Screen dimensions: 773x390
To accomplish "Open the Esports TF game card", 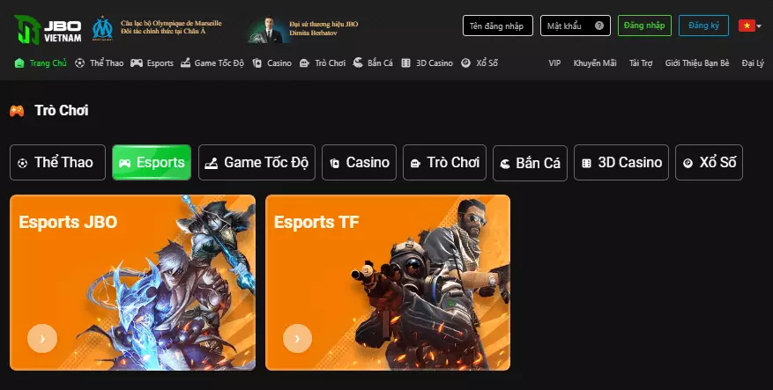I will pyautogui.click(x=388, y=283).
